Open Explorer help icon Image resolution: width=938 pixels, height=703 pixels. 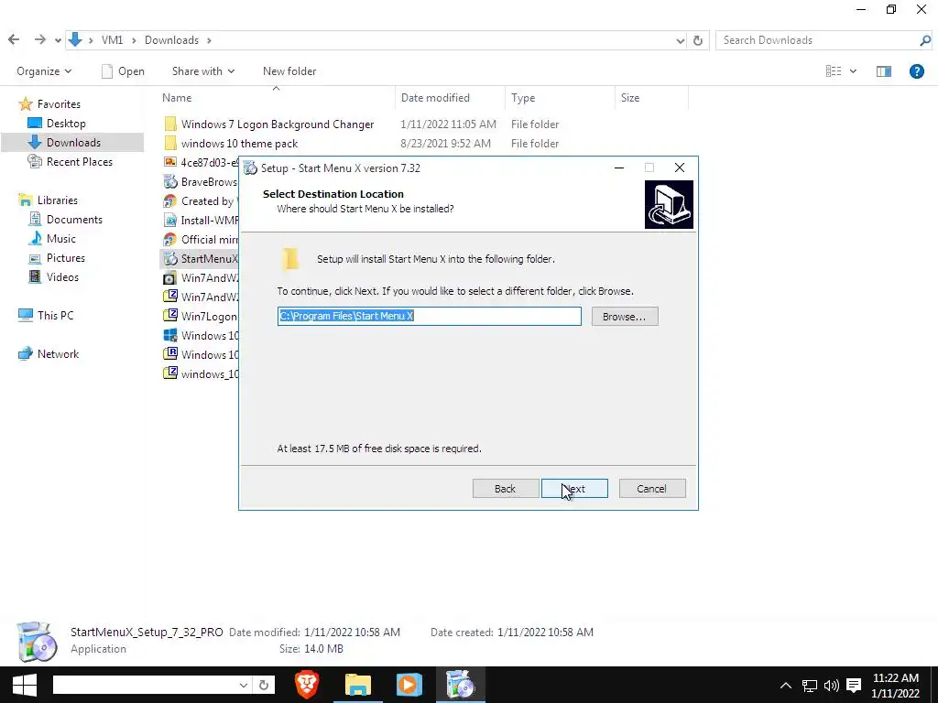(x=916, y=71)
